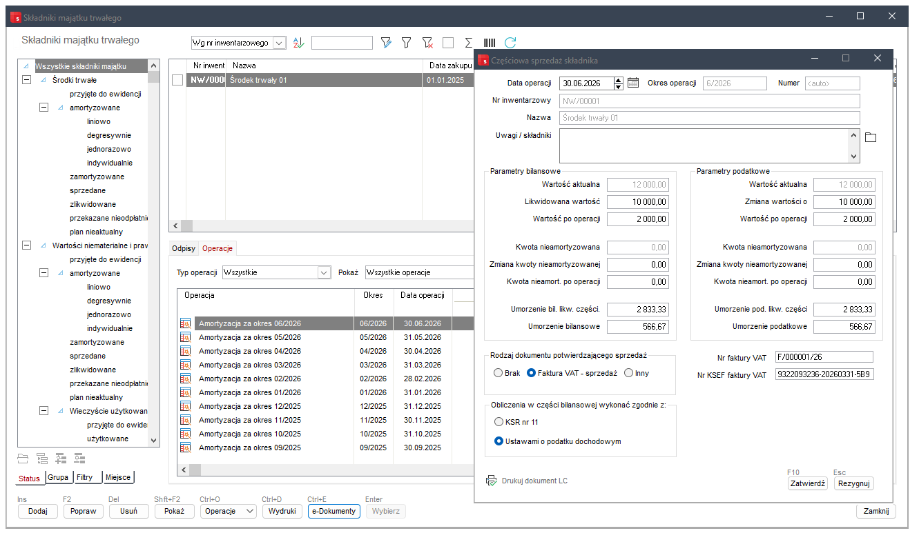Select the Brak document type option
Viewport: 919px width, 533px height.
(499, 373)
